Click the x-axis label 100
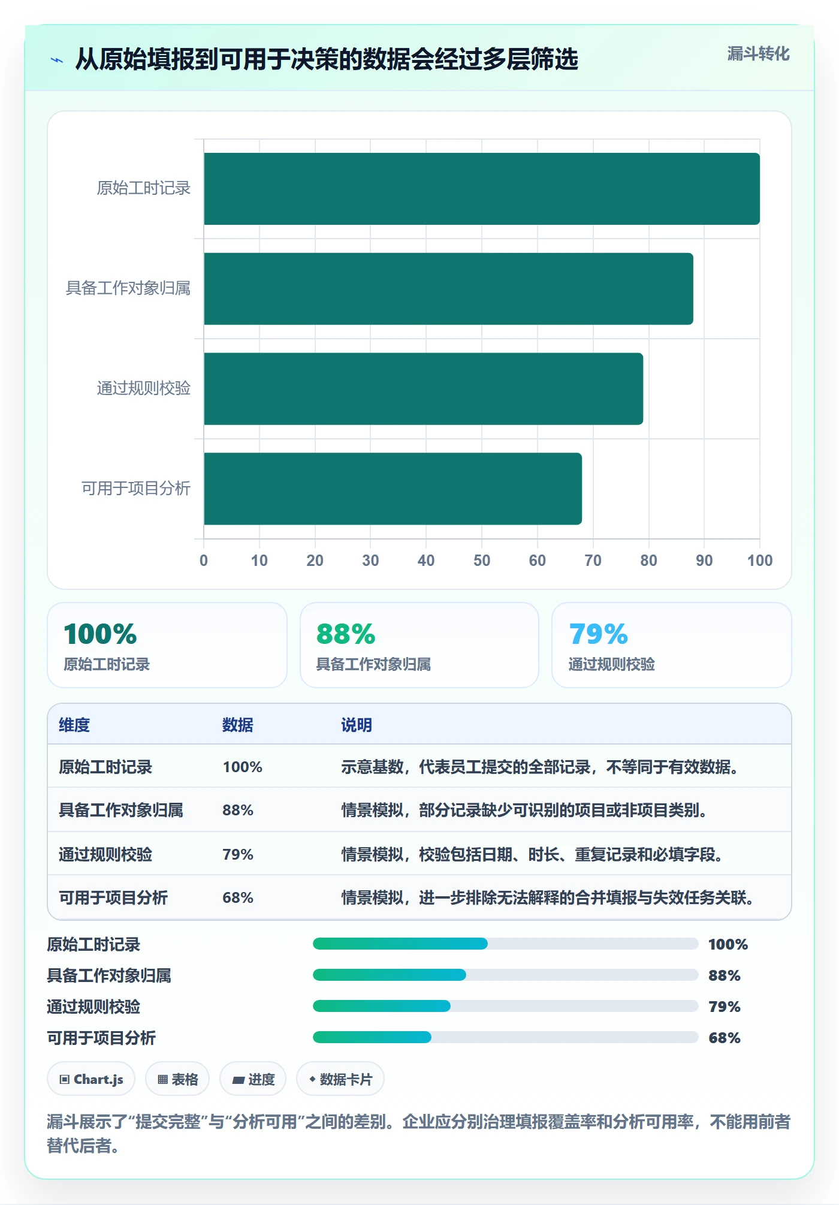Image resolution: width=839 pixels, height=1205 pixels. [760, 561]
